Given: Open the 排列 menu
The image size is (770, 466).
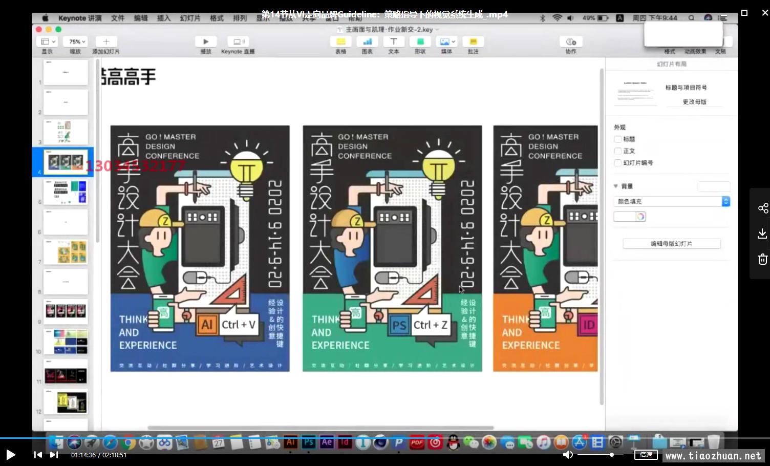Looking at the screenshot, I should point(240,18).
